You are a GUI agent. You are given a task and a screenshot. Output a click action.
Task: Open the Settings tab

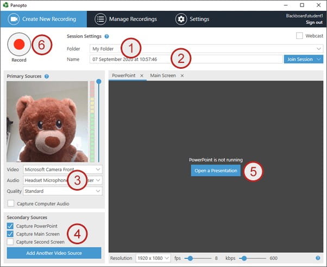pyautogui.click(x=192, y=19)
